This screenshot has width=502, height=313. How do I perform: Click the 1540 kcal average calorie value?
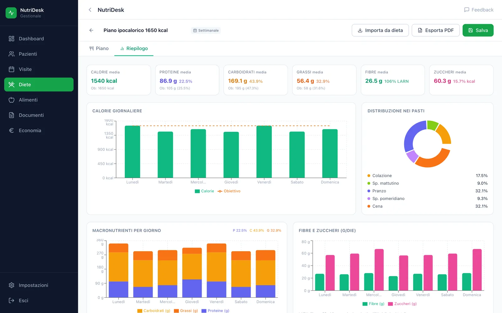pos(104,81)
